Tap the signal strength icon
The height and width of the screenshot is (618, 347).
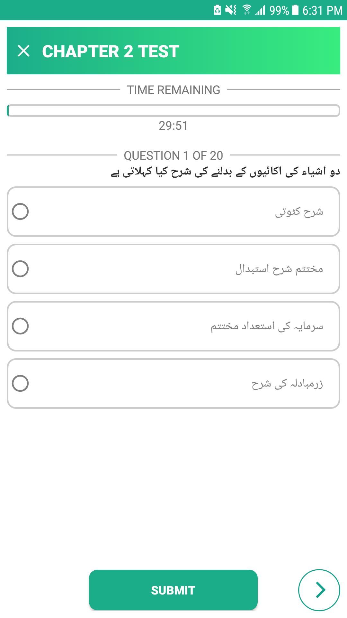pos(260,10)
